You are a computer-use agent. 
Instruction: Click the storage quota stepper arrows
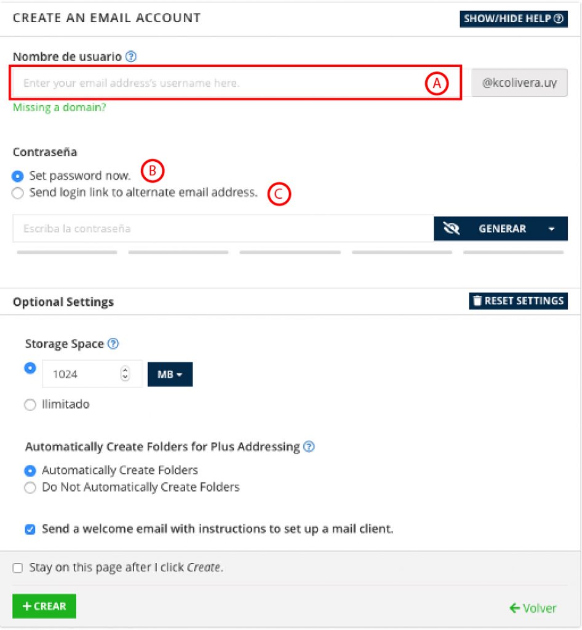pyautogui.click(x=126, y=373)
